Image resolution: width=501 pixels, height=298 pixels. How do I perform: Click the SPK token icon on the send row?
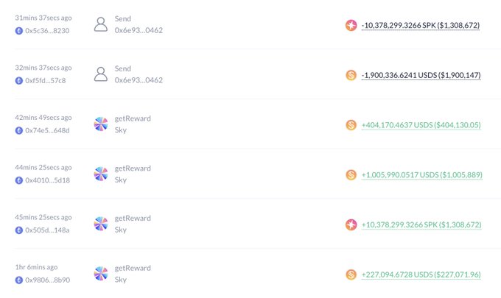coord(351,25)
